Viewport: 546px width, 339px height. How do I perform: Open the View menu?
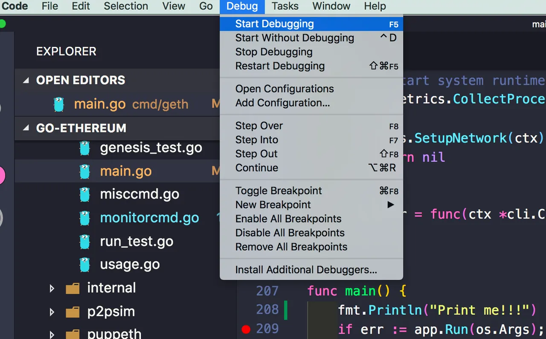point(174,6)
